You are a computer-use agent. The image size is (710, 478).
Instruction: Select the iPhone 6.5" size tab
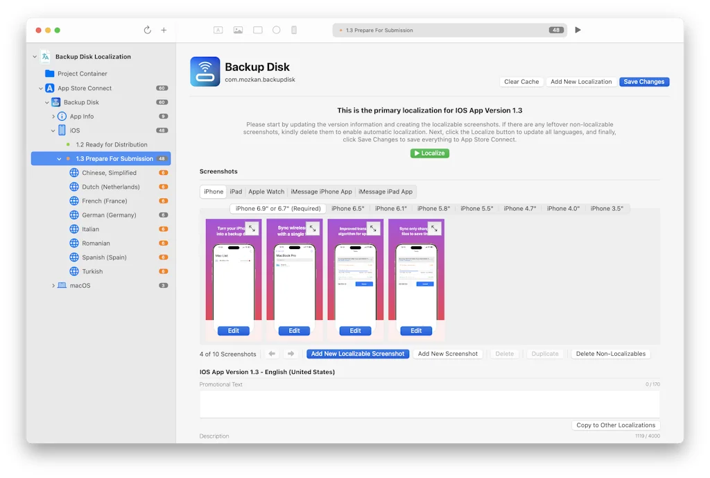(x=348, y=208)
